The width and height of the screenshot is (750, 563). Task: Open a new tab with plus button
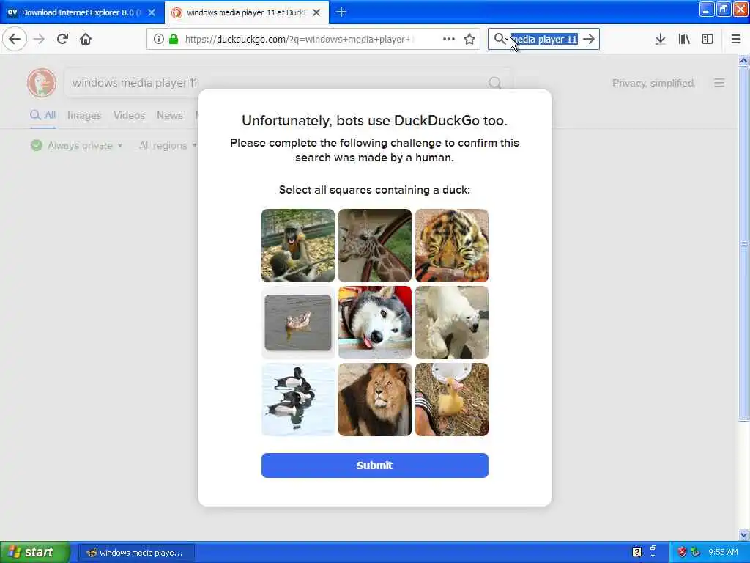click(341, 12)
